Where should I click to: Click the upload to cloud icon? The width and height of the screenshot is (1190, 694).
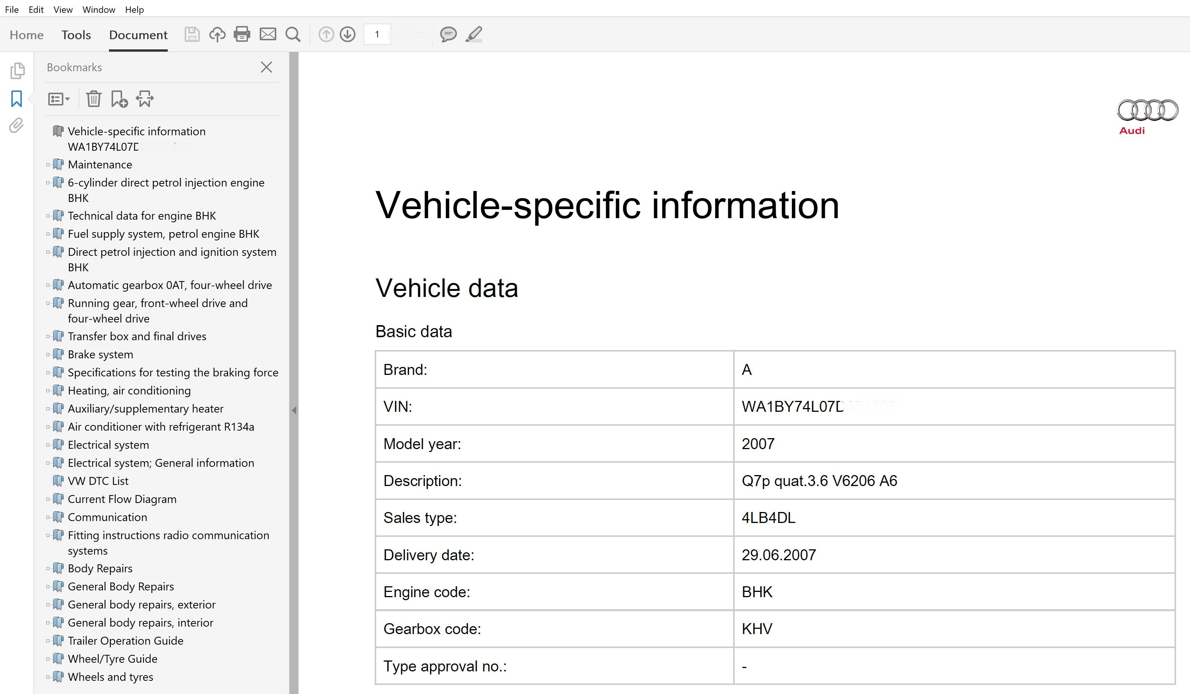coord(217,34)
